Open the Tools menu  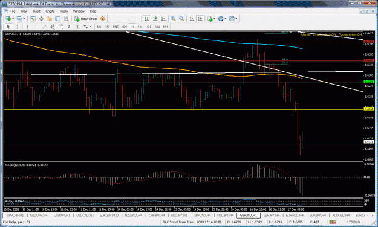pos(64,11)
